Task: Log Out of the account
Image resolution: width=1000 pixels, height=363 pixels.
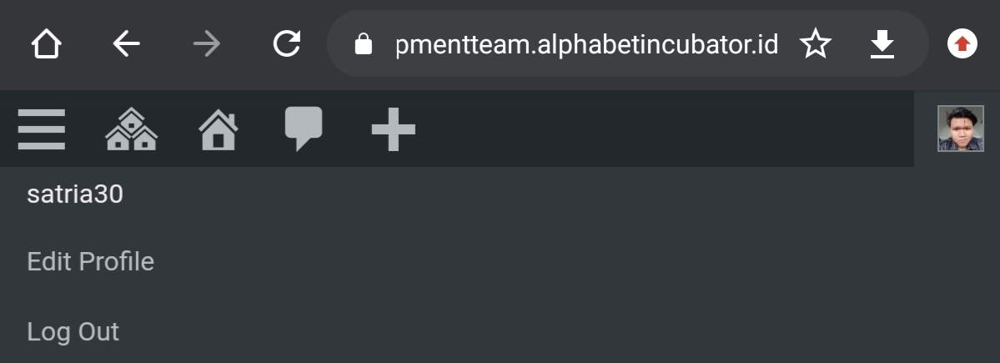Action: (x=73, y=331)
